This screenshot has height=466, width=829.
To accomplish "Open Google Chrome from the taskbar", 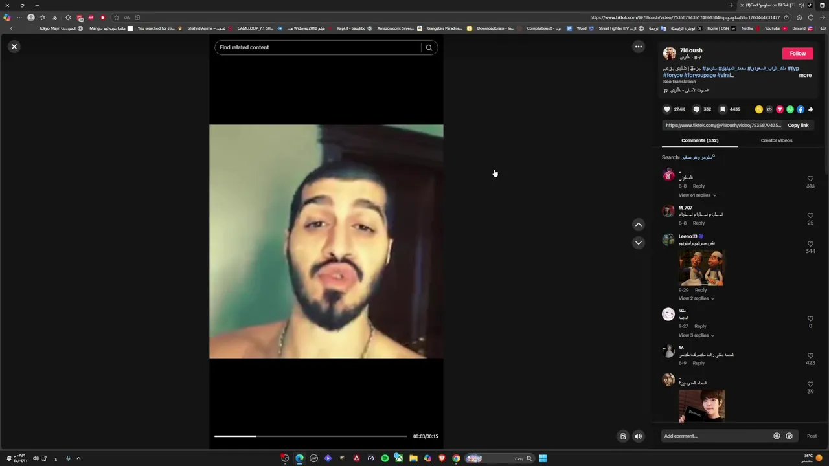I will point(456,458).
